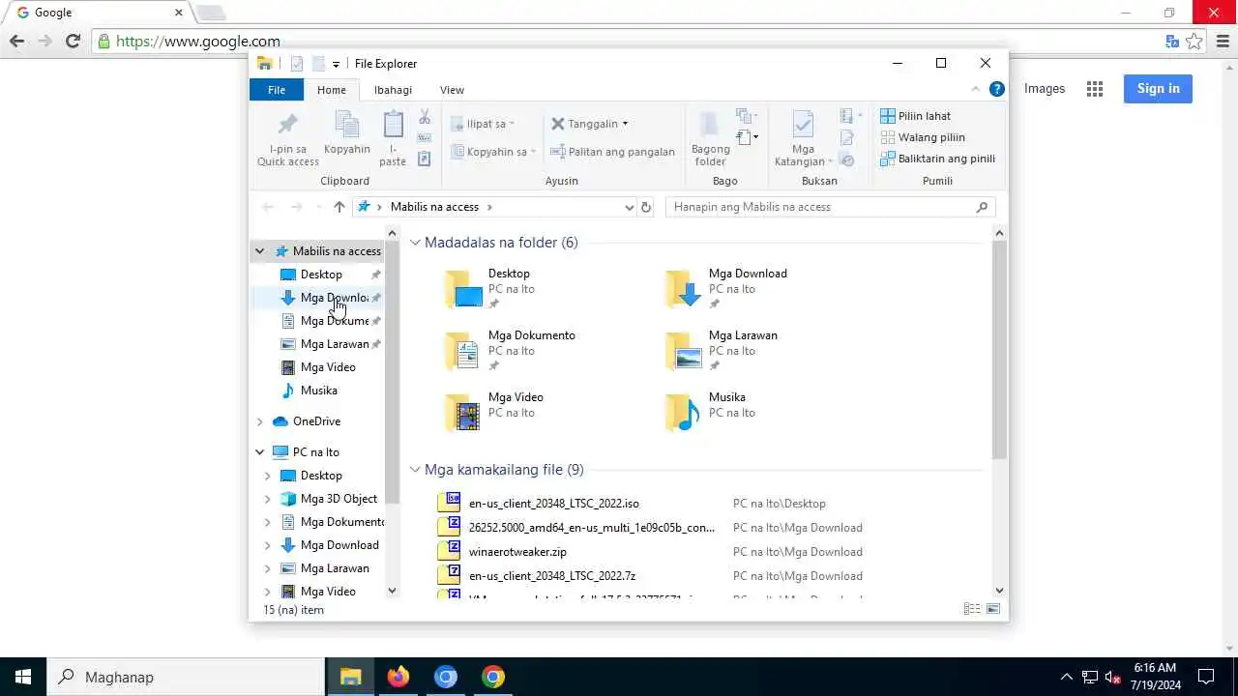Switch to the View ribbon tab
The width and height of the screenshot is (1238, 696).
click(452, 90)
